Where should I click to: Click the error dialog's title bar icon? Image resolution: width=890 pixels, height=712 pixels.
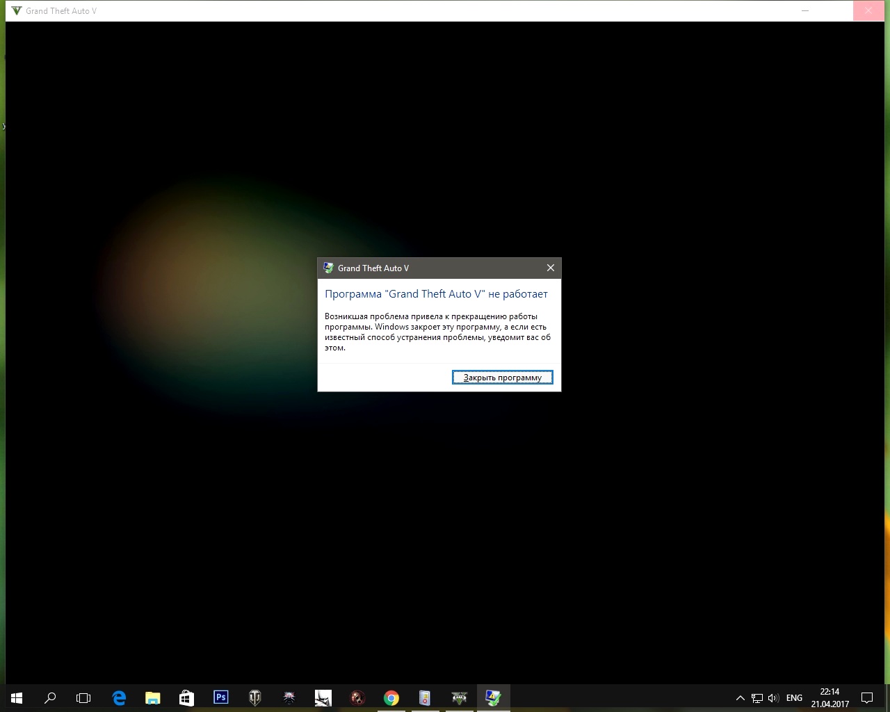tap(329, 268)
